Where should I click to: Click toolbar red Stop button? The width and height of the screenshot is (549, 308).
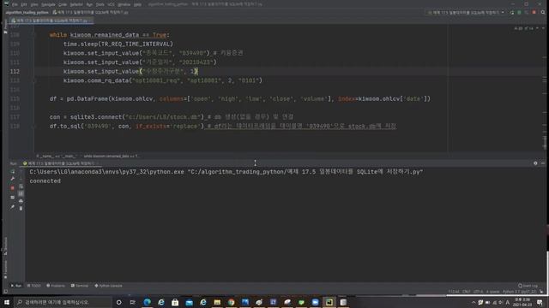click(534, 12)
